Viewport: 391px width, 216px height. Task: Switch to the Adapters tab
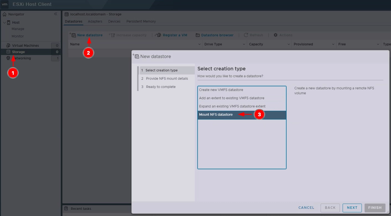pos(95,21)
